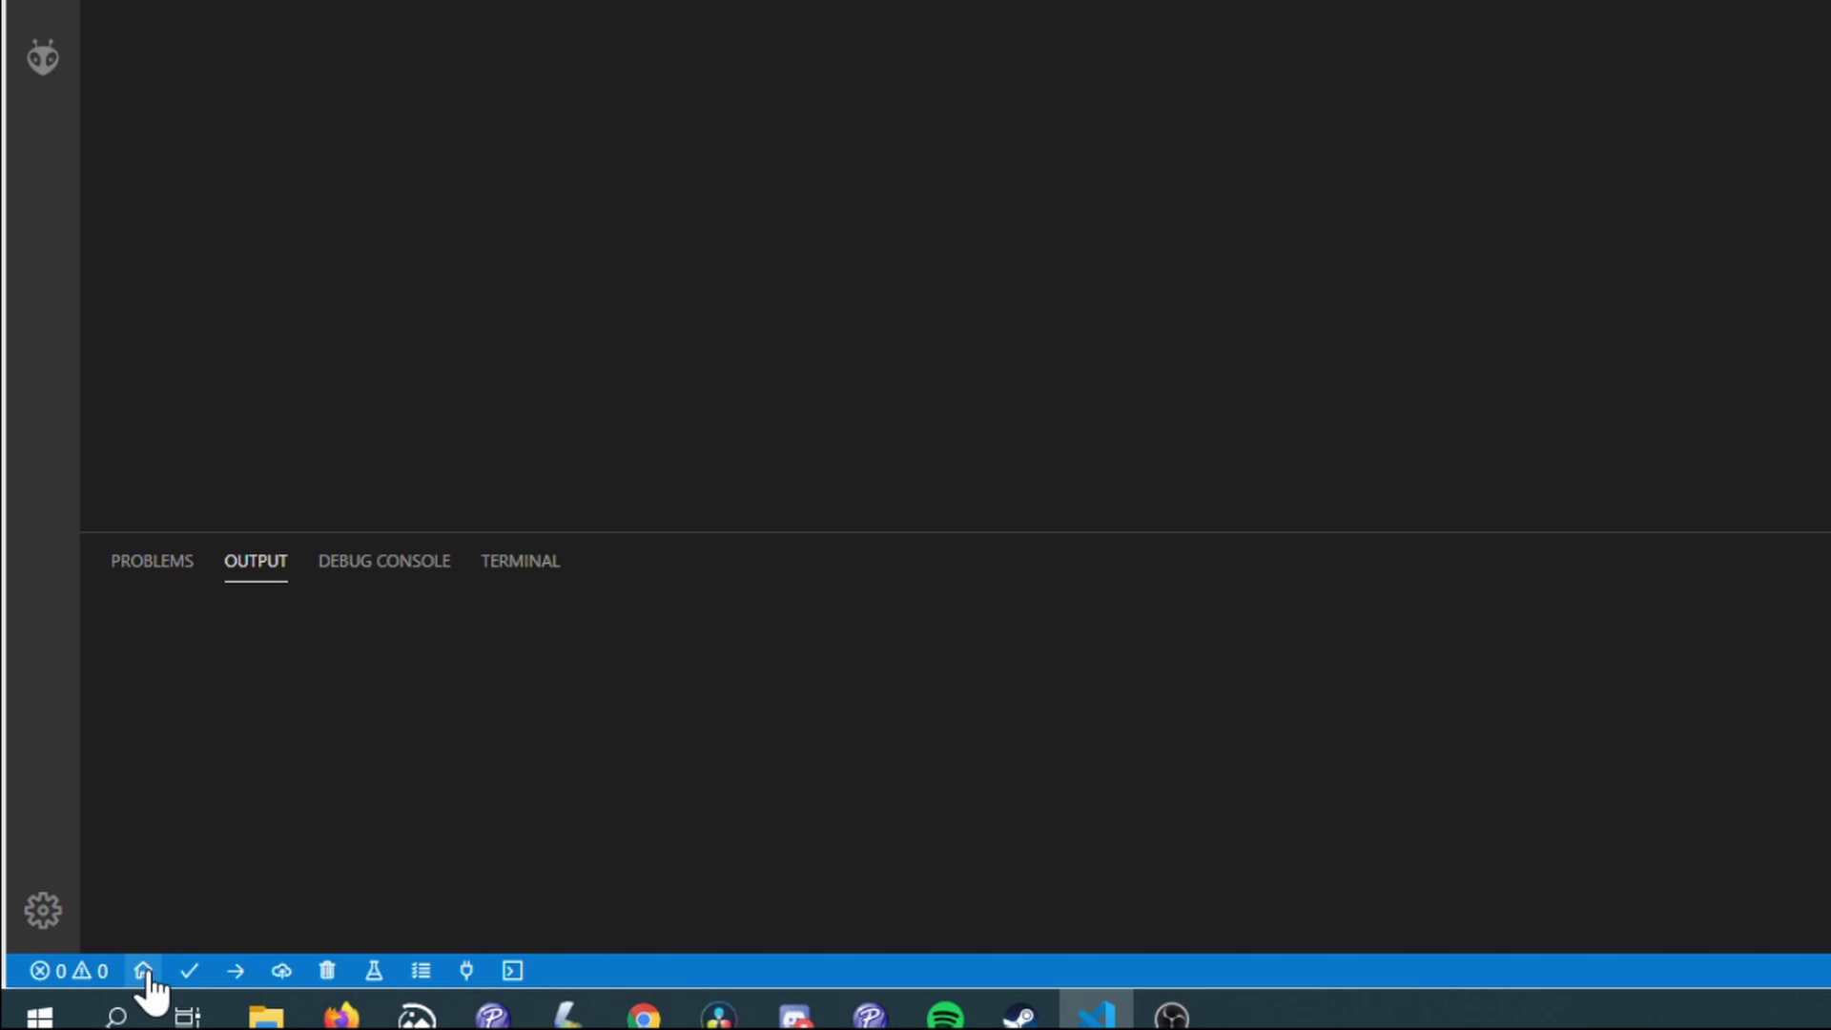Switch to the DEBUG CONSOLE tab
The image size is (1831, 1030).
(384, 561)
